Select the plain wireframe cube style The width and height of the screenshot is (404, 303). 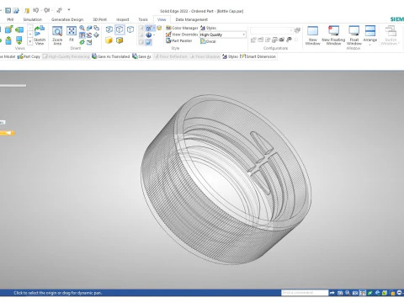point(130,29)
